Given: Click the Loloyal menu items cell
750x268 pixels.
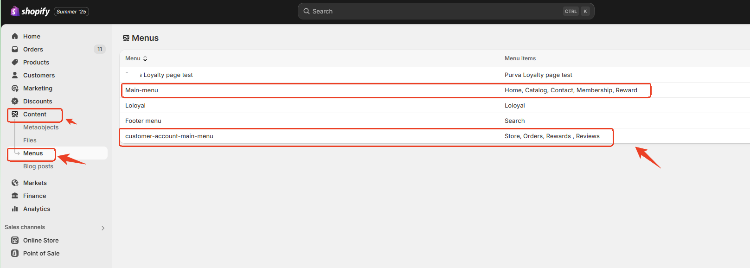Looking at the screenshot, I should click(515, 105).
